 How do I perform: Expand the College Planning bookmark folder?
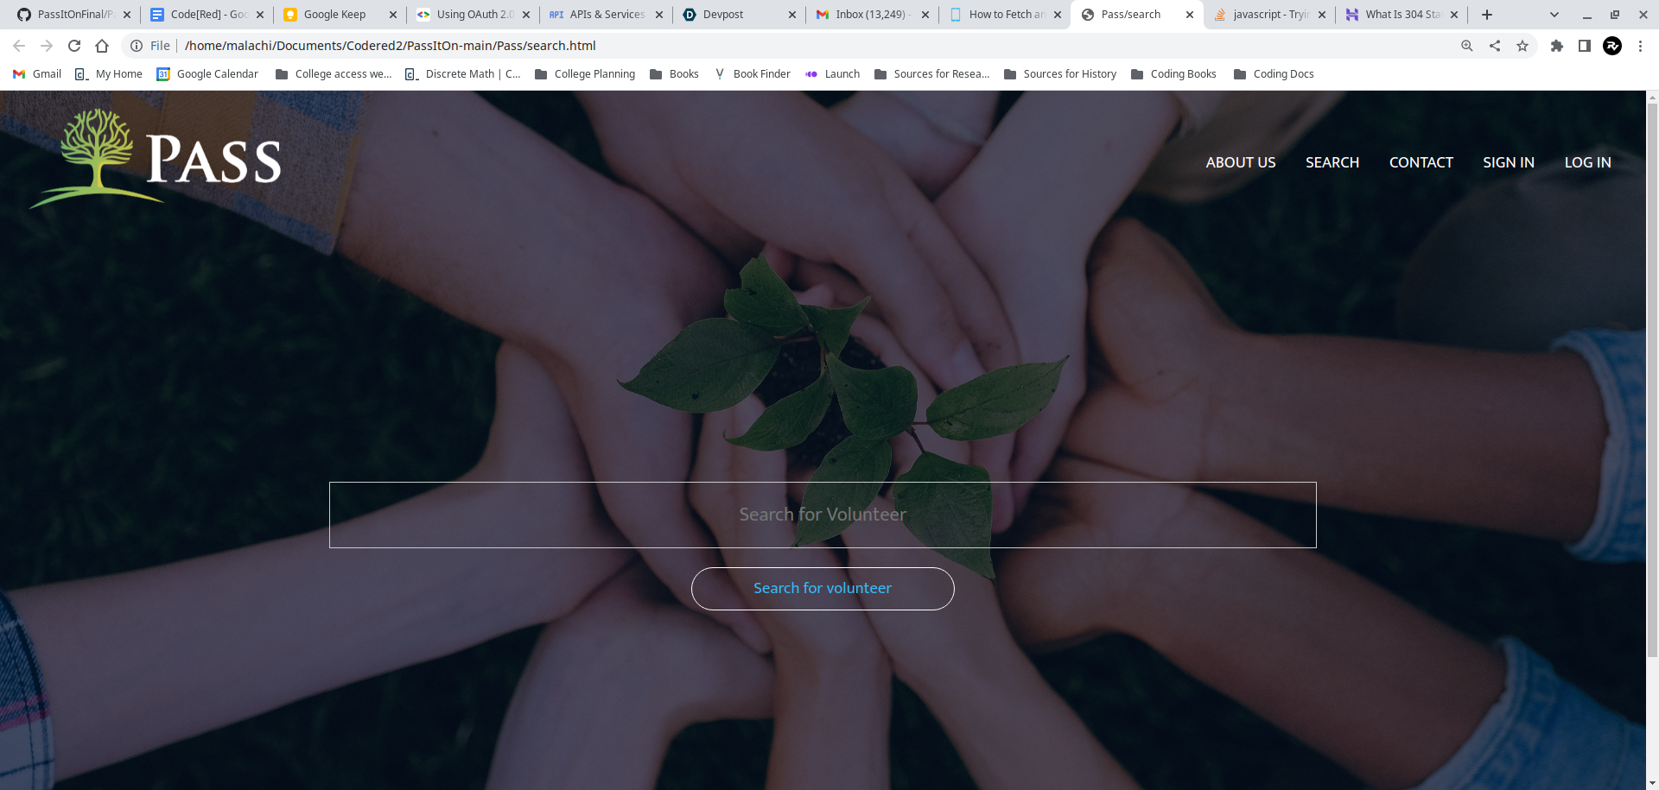coord(585,74)
